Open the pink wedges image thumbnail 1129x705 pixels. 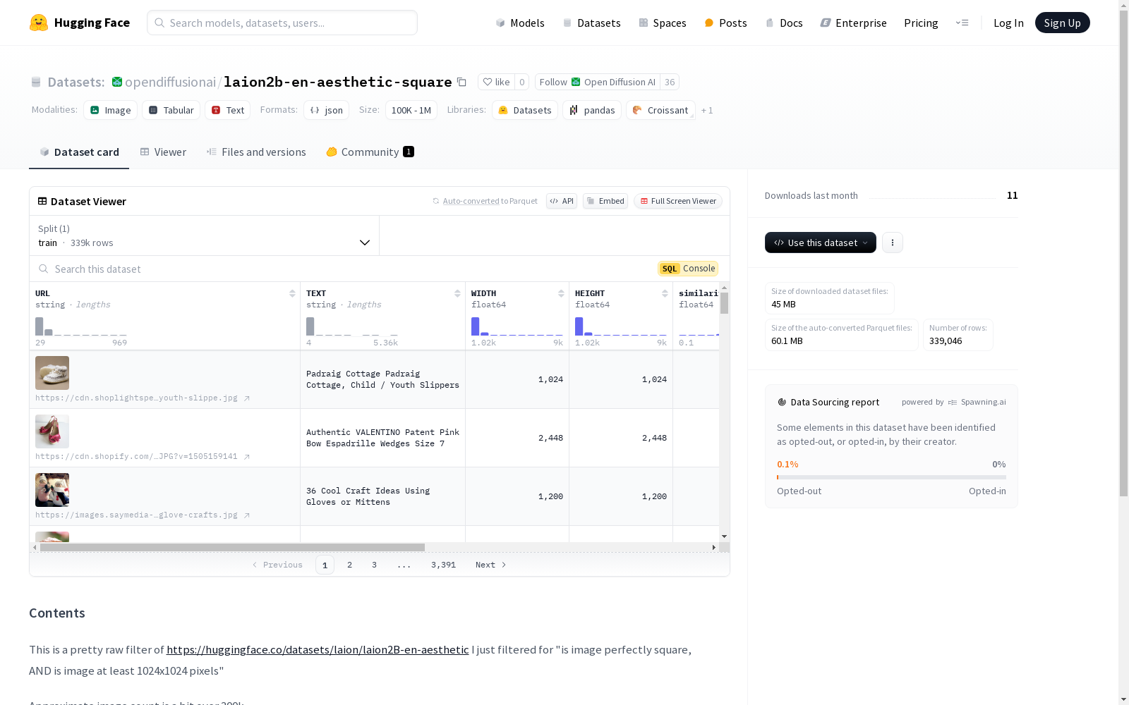click(x=52, y=431)
